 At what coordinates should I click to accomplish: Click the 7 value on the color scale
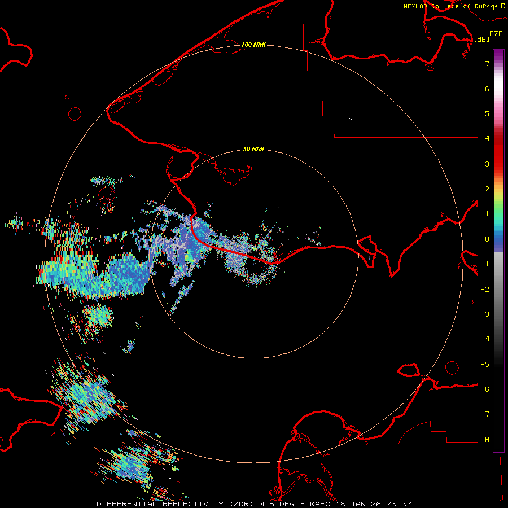(x=487, y=63)
